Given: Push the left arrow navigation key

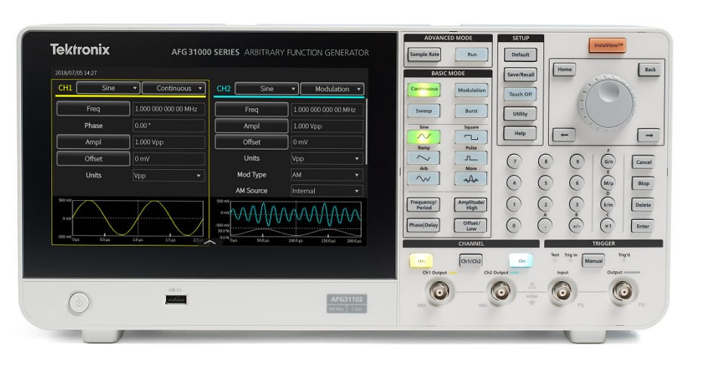Looking at the screenshot, I should coord(564,135).
